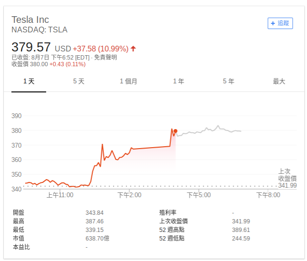This screenshot has height=261, width=307.
Task: Show the 1 年 chart range
Action: pos(178,81)
